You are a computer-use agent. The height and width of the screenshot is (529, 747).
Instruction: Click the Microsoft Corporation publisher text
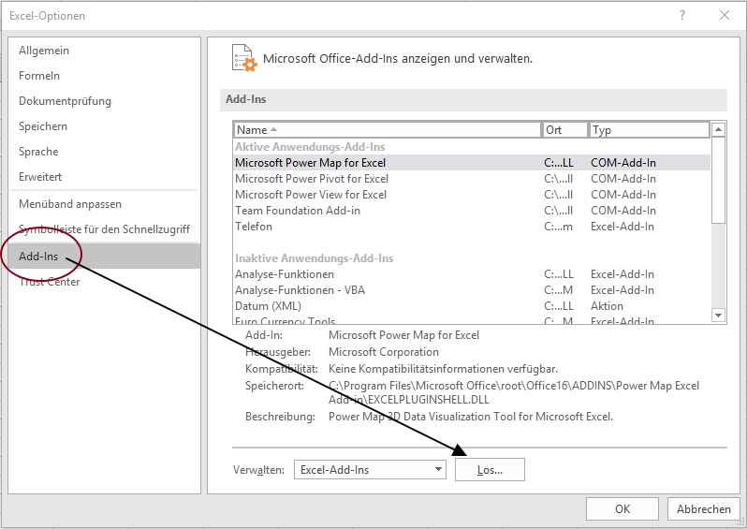pos(384,352)
